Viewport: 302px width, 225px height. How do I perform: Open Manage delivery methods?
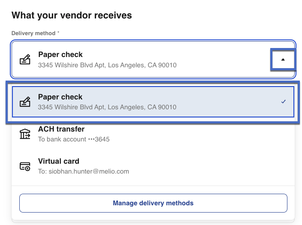click(153, 203)
